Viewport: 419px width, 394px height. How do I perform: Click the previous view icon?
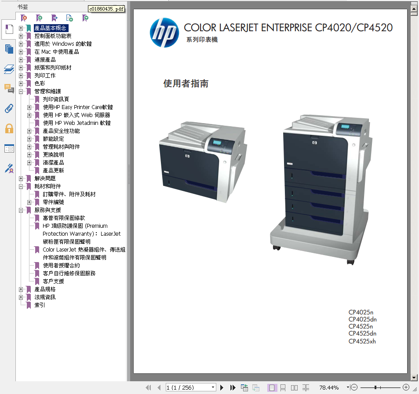click(244, 387)
